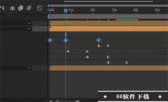Toggle the motion blur switch
The width and height of the screenshot is (168, 102).
(29, 8)
